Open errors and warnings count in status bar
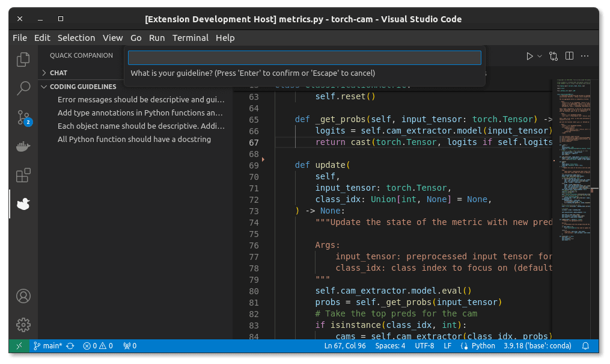This screenshot has width=610, height=364. pos(98,346)
